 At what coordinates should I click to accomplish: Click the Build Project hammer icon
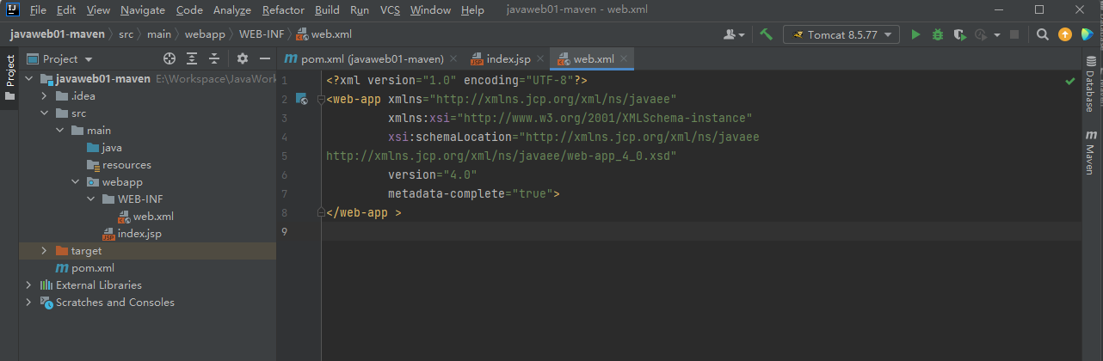tap(766, 34)
